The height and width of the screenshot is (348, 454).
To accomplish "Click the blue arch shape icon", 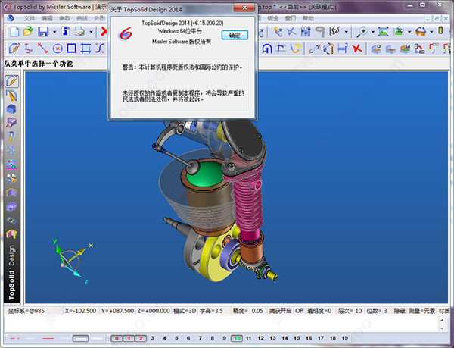I will click(x=267, y=49).
